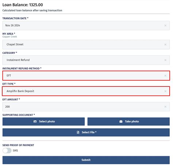Click the Take photo button
Image resolution: width=173 pixels, height=166 pixels.
(x=128, y=122)
